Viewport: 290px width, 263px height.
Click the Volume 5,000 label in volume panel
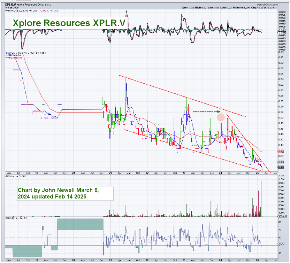coord(16,176)
